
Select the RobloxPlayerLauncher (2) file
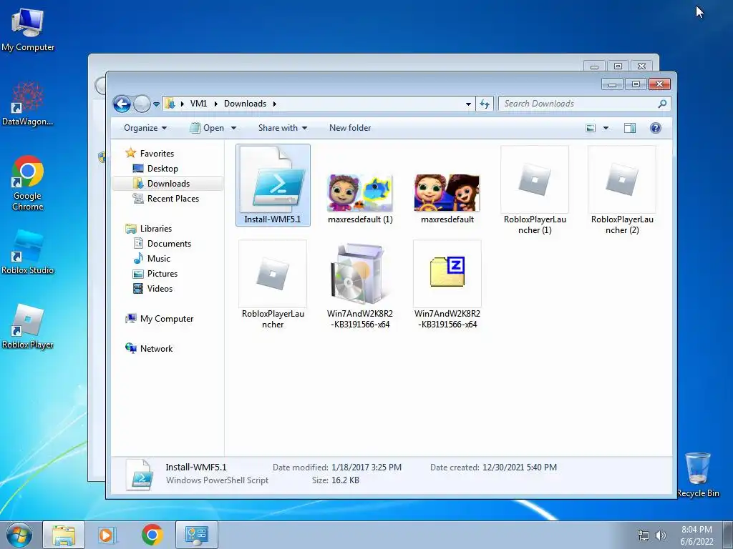[x=622, y=190]
